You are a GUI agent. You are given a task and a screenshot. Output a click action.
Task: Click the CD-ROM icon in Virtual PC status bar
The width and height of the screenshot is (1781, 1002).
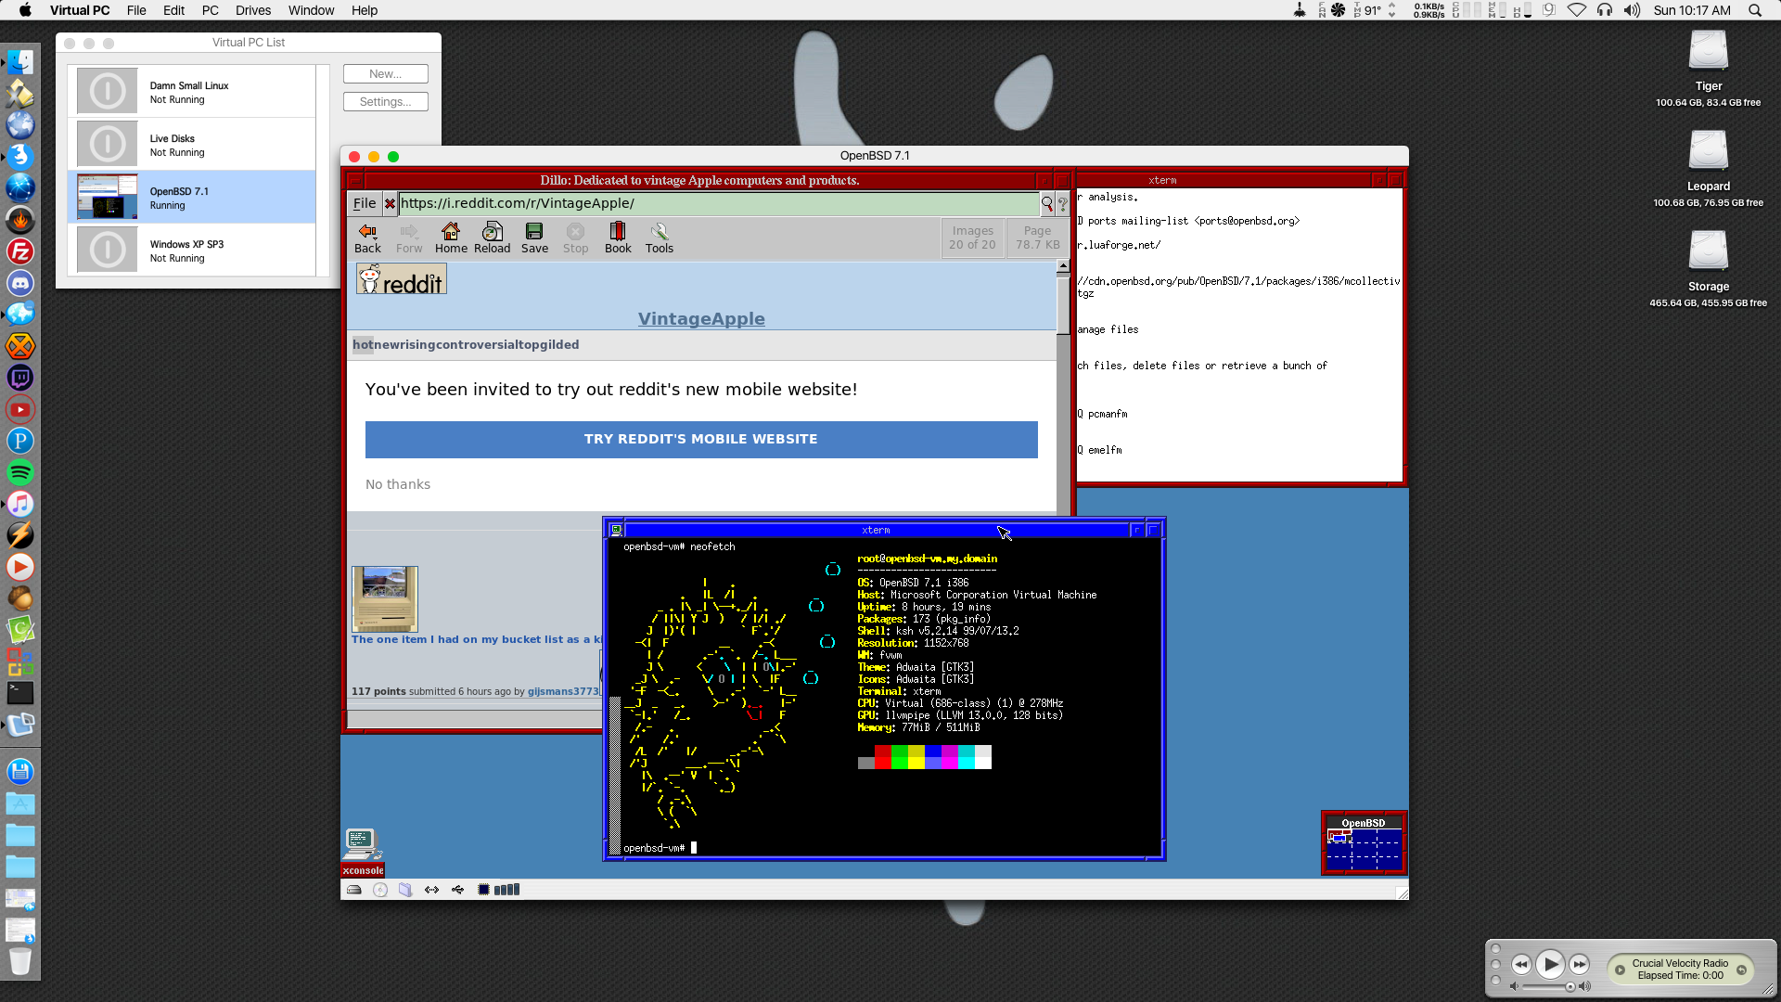coord(379,889)
